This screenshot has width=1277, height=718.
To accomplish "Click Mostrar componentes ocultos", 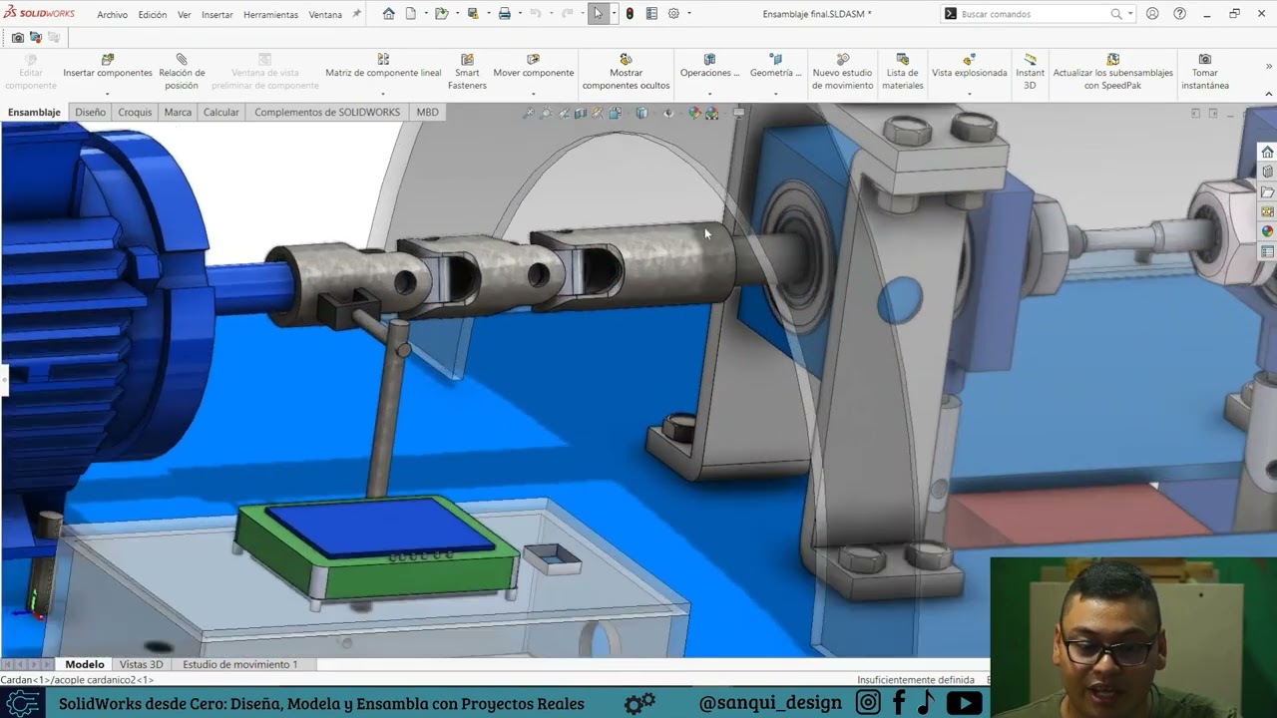I will point(626,72).
